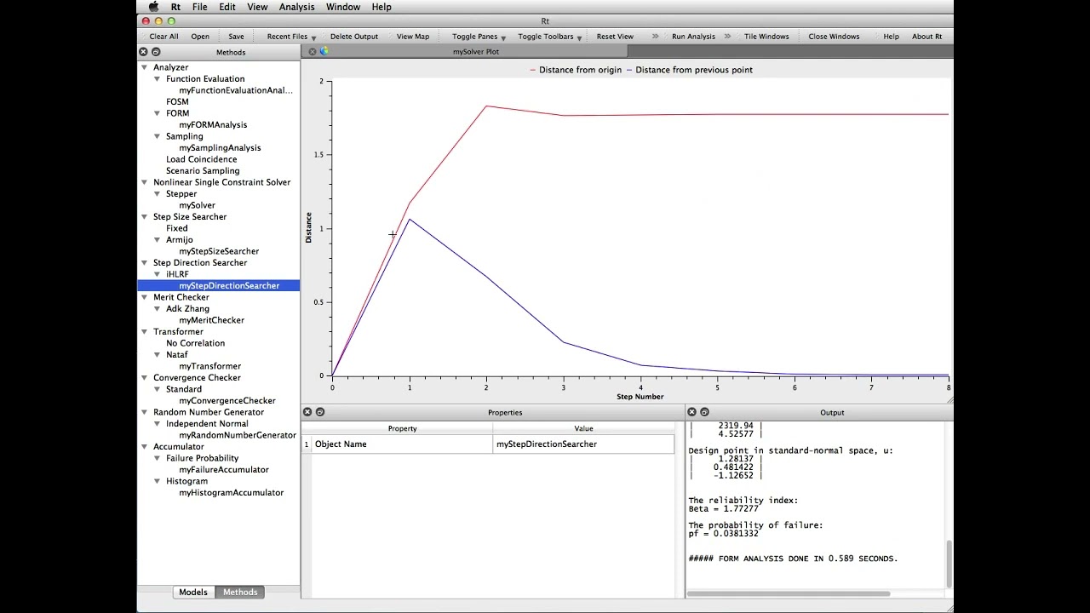Click the About Rt toolbar button

pos(926,37)
